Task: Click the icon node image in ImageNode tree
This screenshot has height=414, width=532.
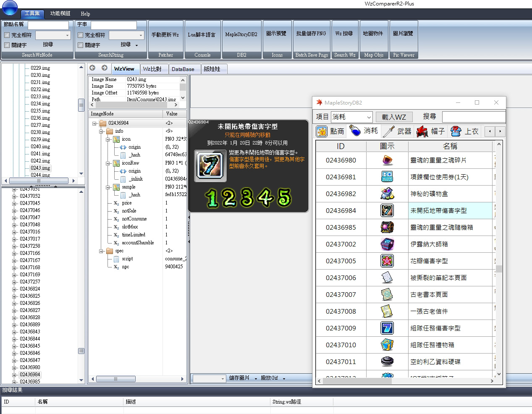Action: pyautogui.click(x=117, y=139)
